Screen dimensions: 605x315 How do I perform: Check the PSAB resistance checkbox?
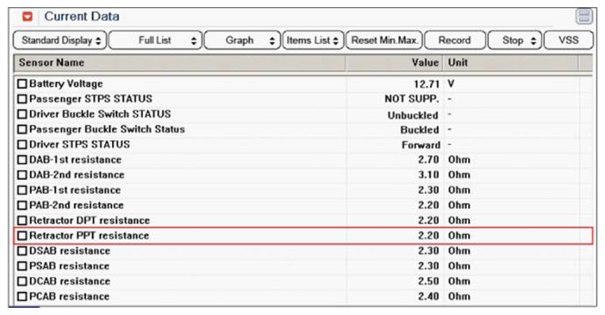[22, 266]
